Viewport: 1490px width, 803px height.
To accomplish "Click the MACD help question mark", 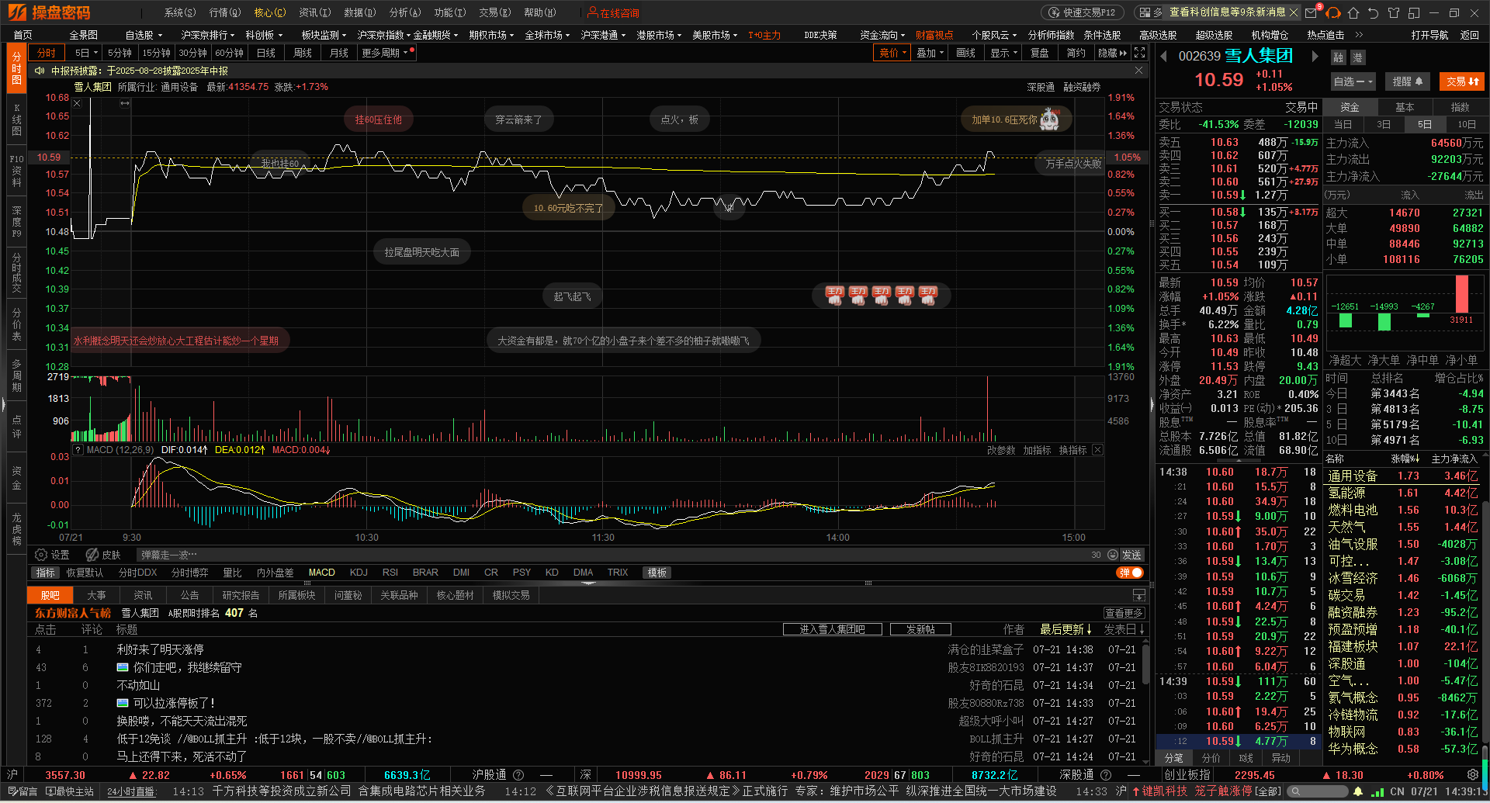I will (78, 450).
